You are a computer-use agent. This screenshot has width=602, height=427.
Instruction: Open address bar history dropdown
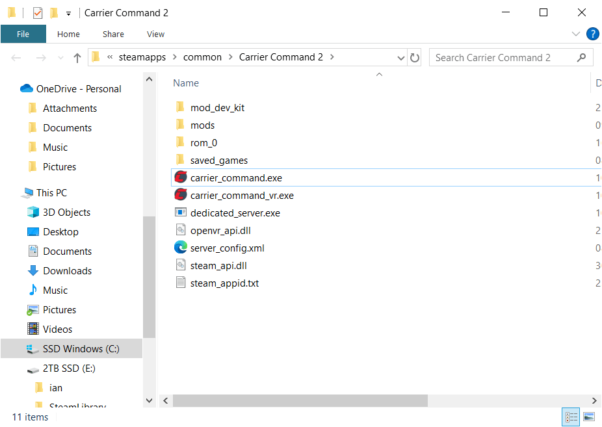click(401, 57)
